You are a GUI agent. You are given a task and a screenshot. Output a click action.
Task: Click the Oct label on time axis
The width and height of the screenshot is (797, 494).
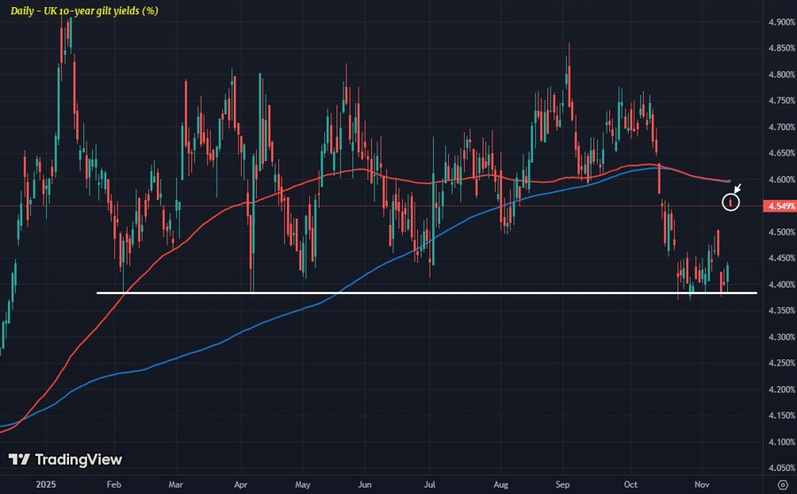click(631, 483)
